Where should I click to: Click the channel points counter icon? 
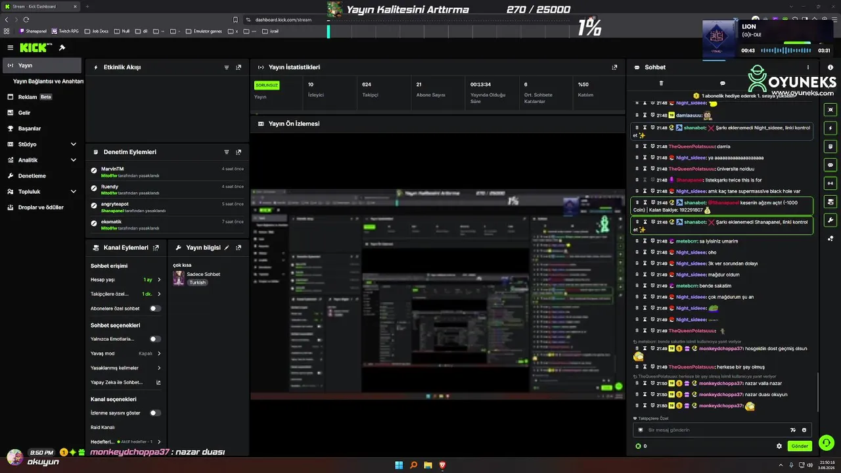(x=638, y=446)
